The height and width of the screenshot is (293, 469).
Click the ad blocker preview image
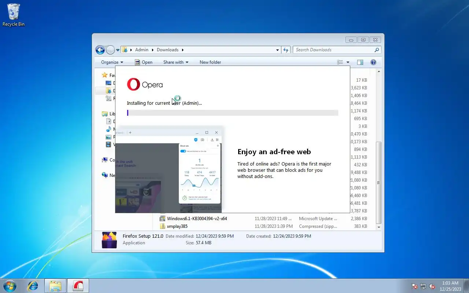point(169,170)
